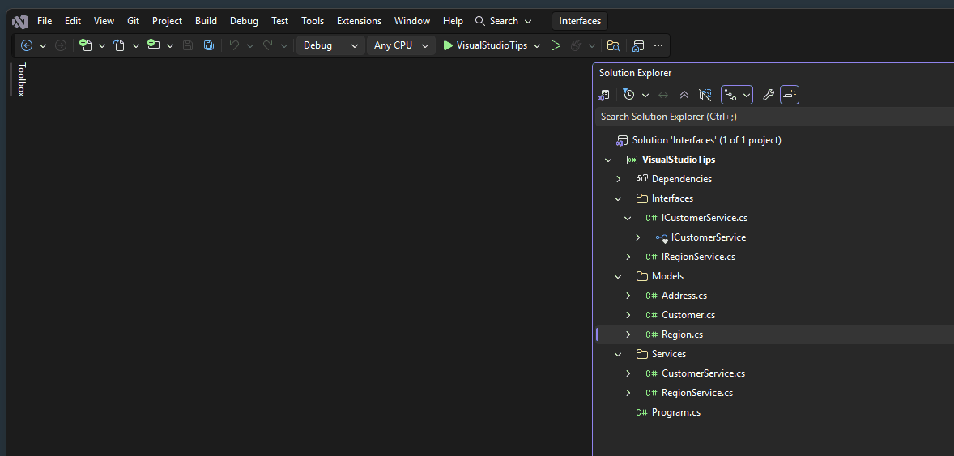The height and width of the screenshot is (456, 954).
Task: Open the Debug configuration dropdown
Action: click(330, 45)
